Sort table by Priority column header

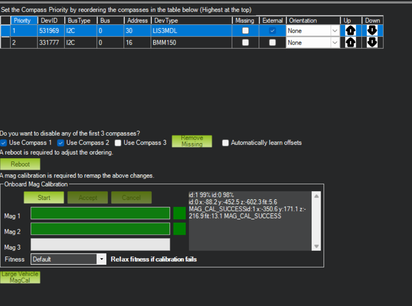click(22, 21)
